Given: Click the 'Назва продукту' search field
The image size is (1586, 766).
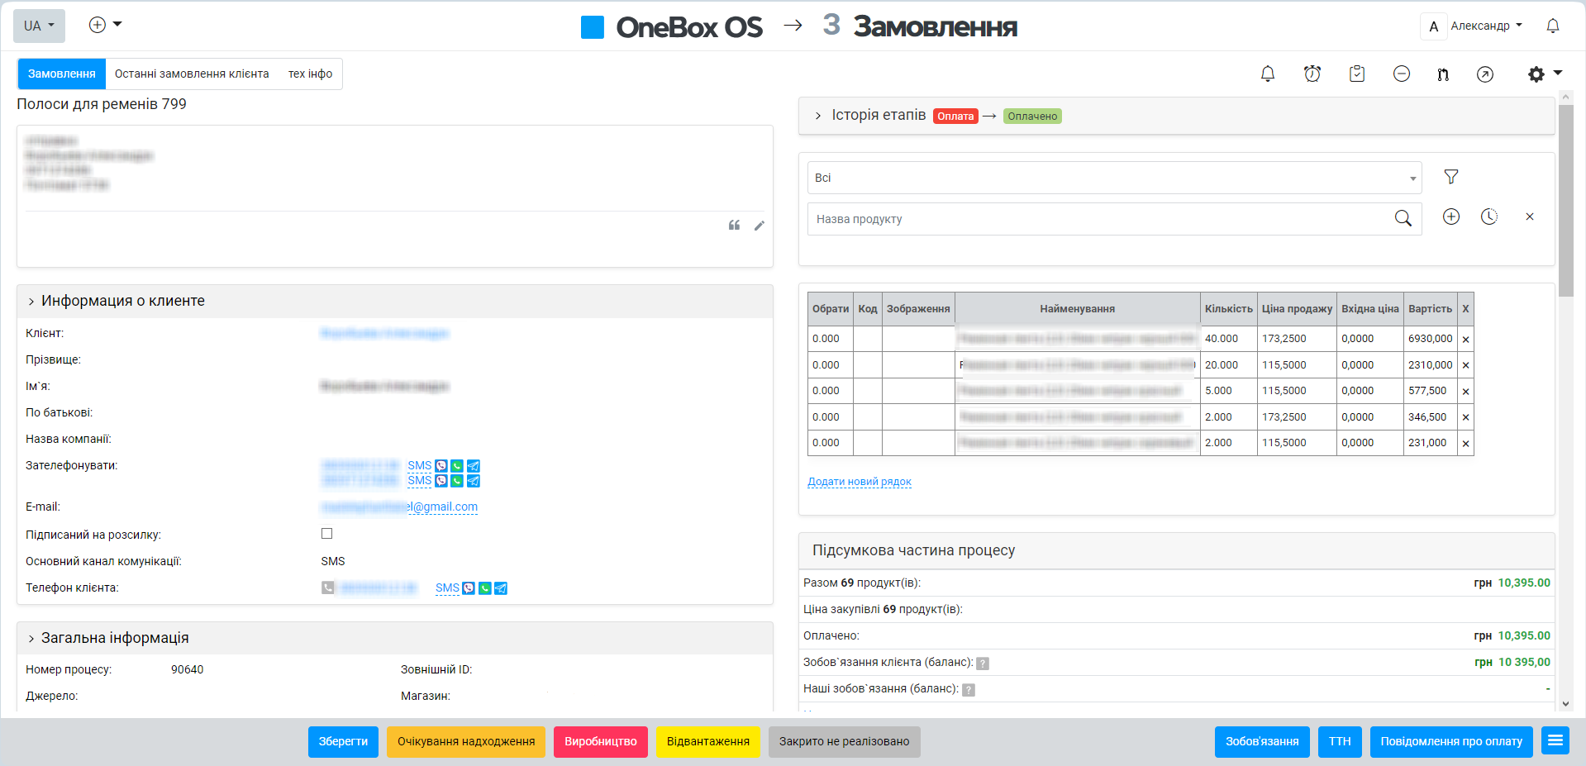Looking at the screenshot, I should 1099,219.
